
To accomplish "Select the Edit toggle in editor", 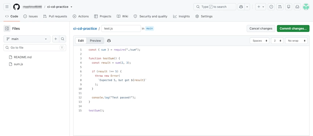I will pos(81,41).
